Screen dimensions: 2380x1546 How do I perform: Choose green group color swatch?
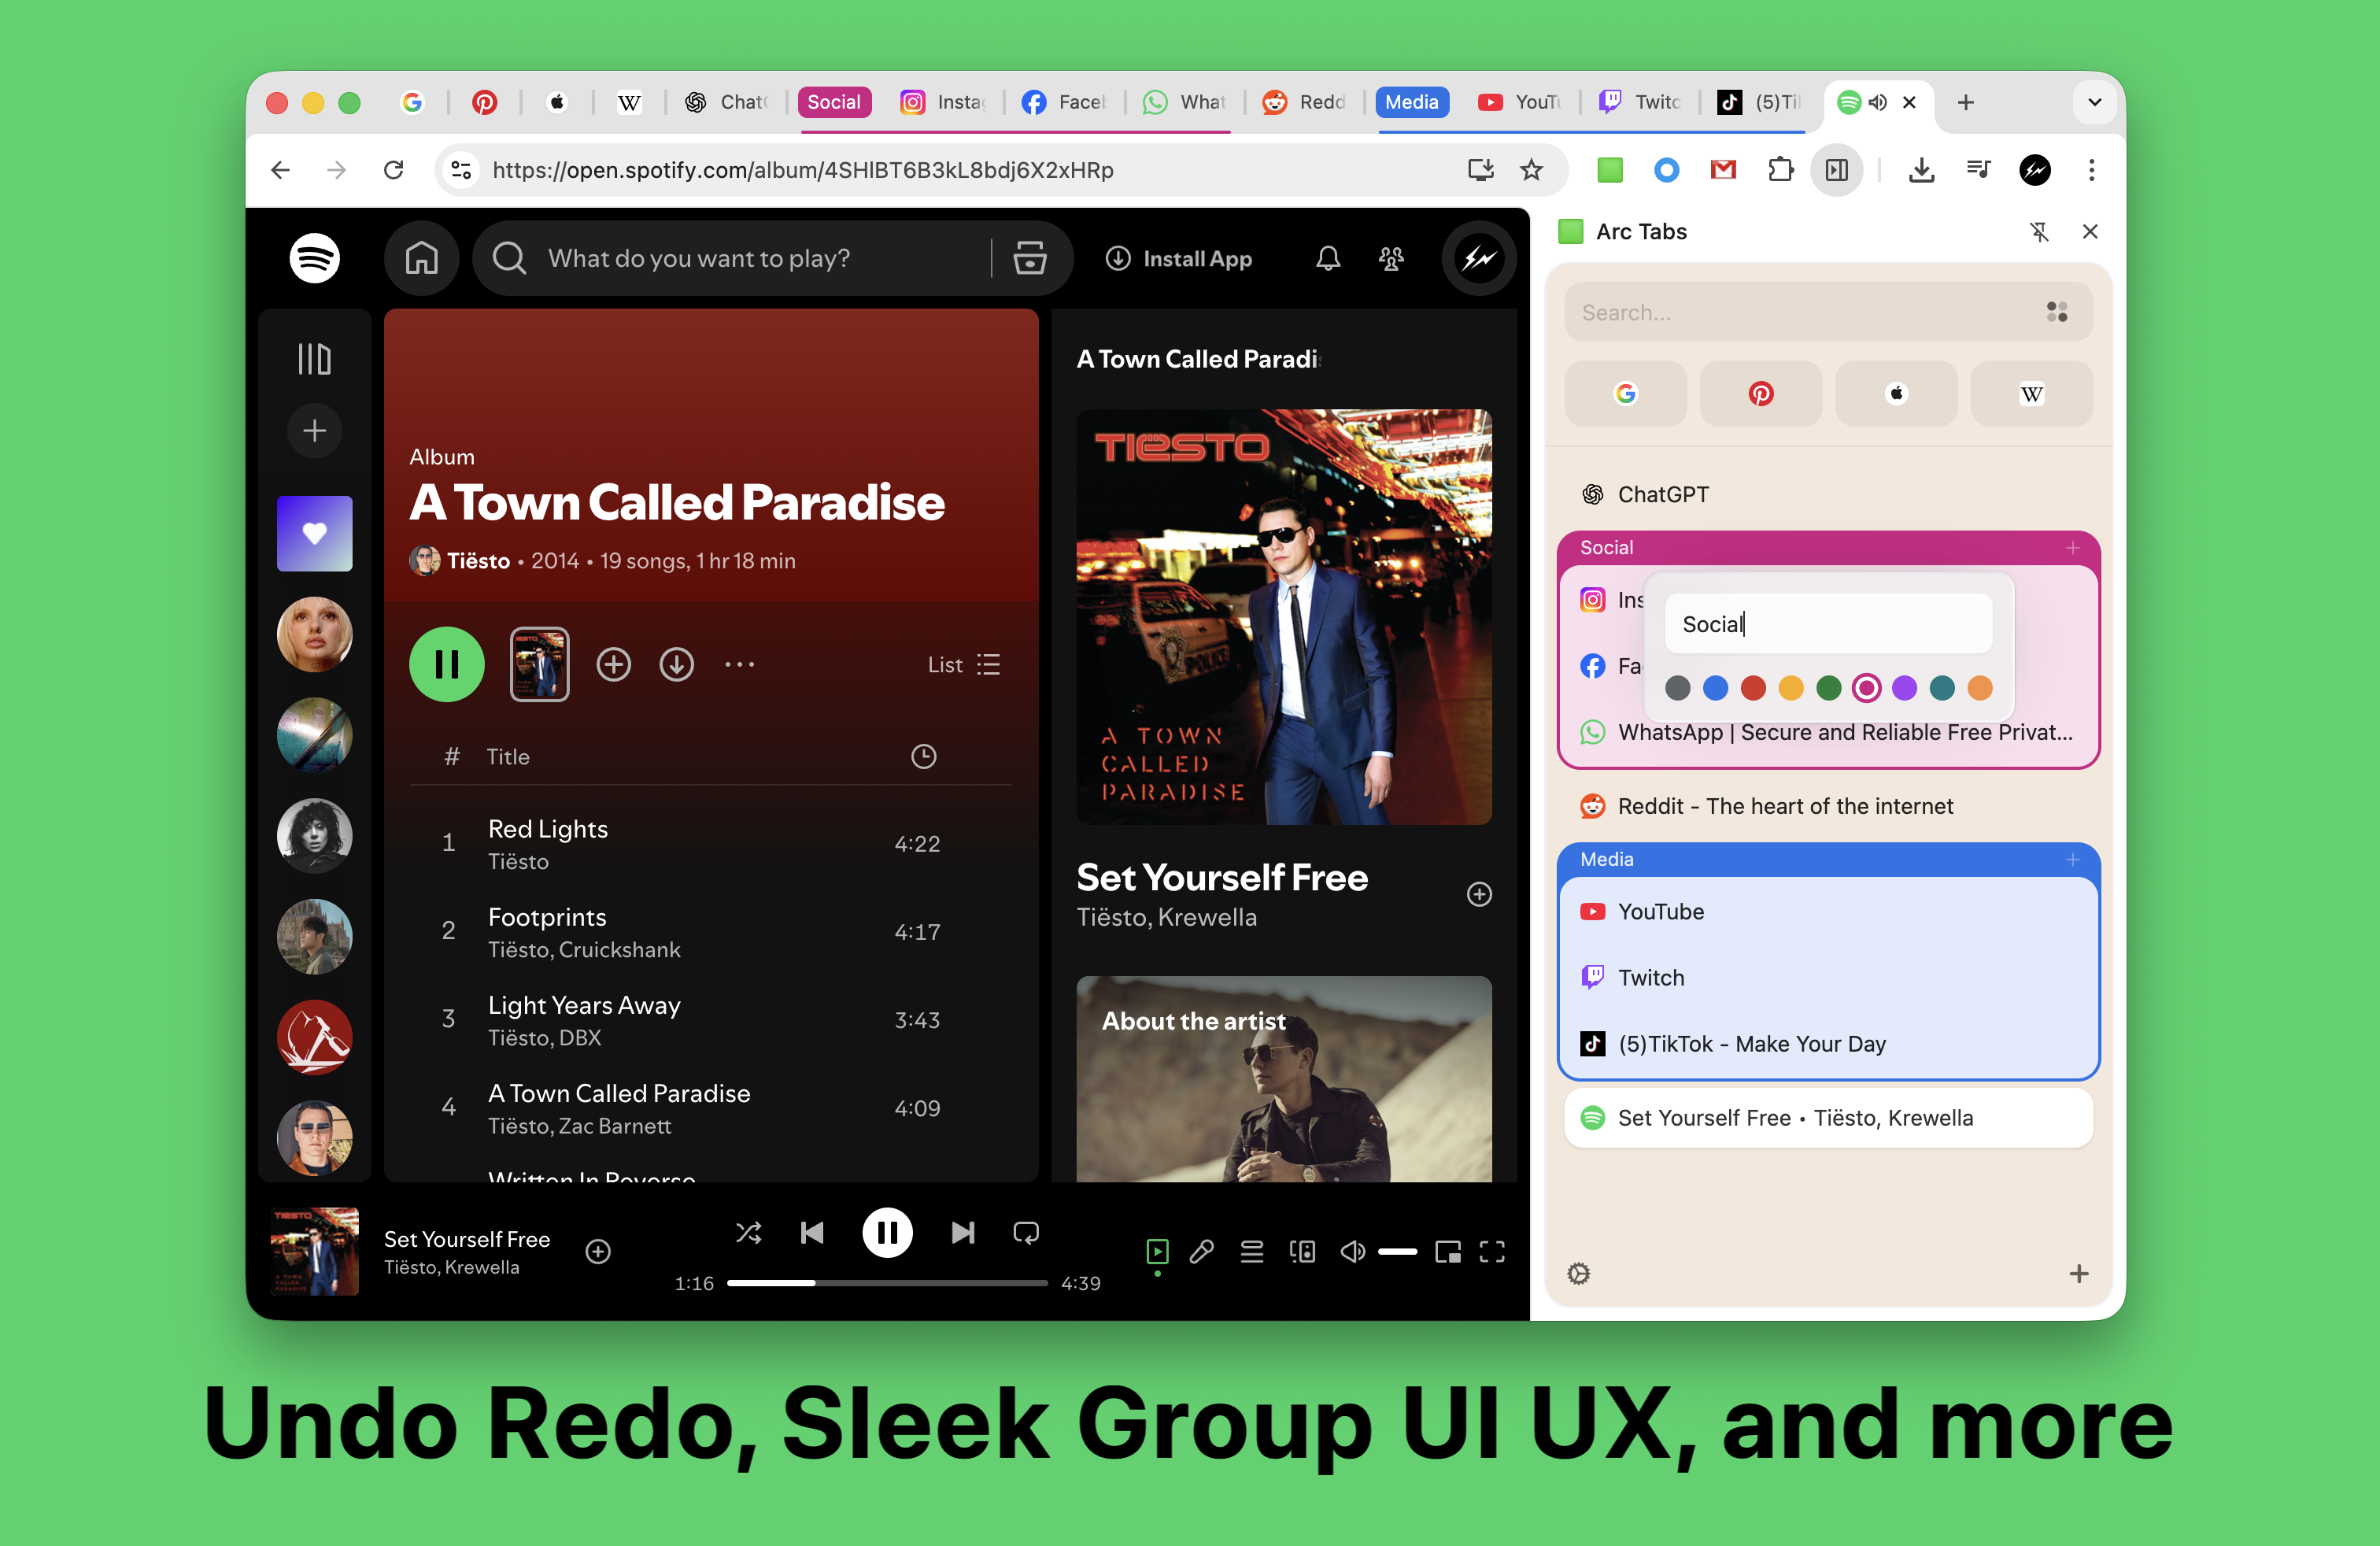click(x=1829, y=688)
